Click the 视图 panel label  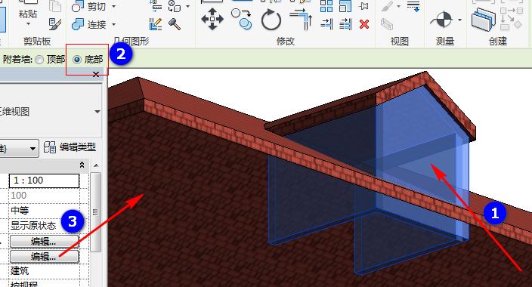(399, 42)
